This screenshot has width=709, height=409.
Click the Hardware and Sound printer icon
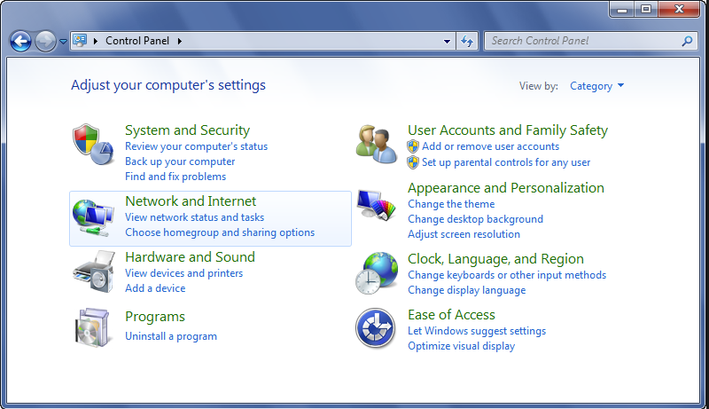click(x=93, y=271)
